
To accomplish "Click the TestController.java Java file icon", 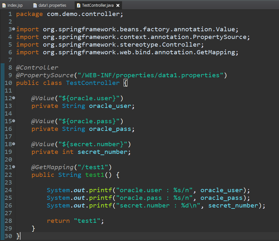I will point(78,5).
